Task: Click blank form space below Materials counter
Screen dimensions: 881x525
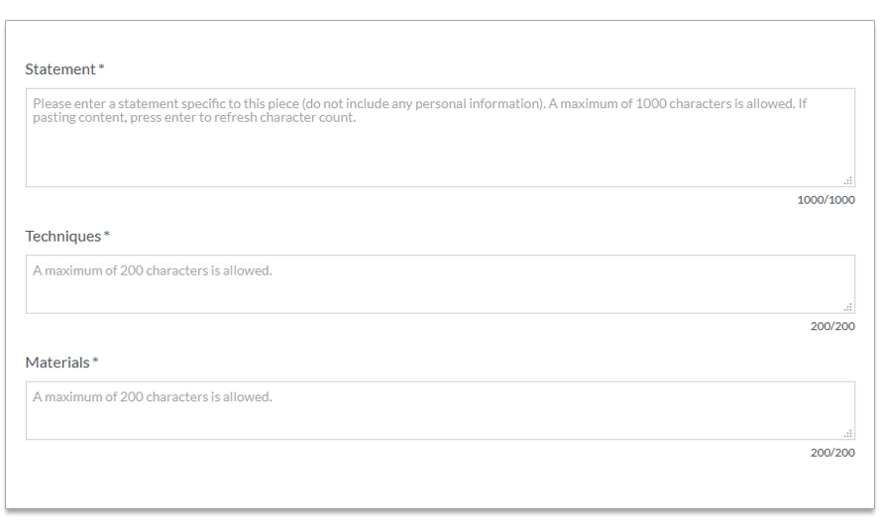Action: 440,482
